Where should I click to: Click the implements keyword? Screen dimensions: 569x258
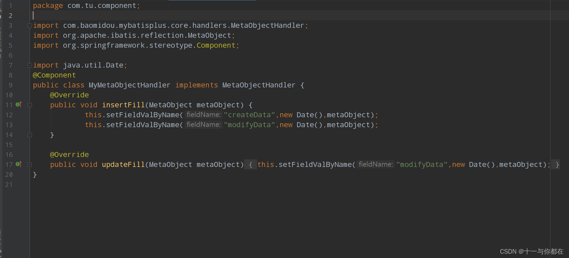pos(197,85)
